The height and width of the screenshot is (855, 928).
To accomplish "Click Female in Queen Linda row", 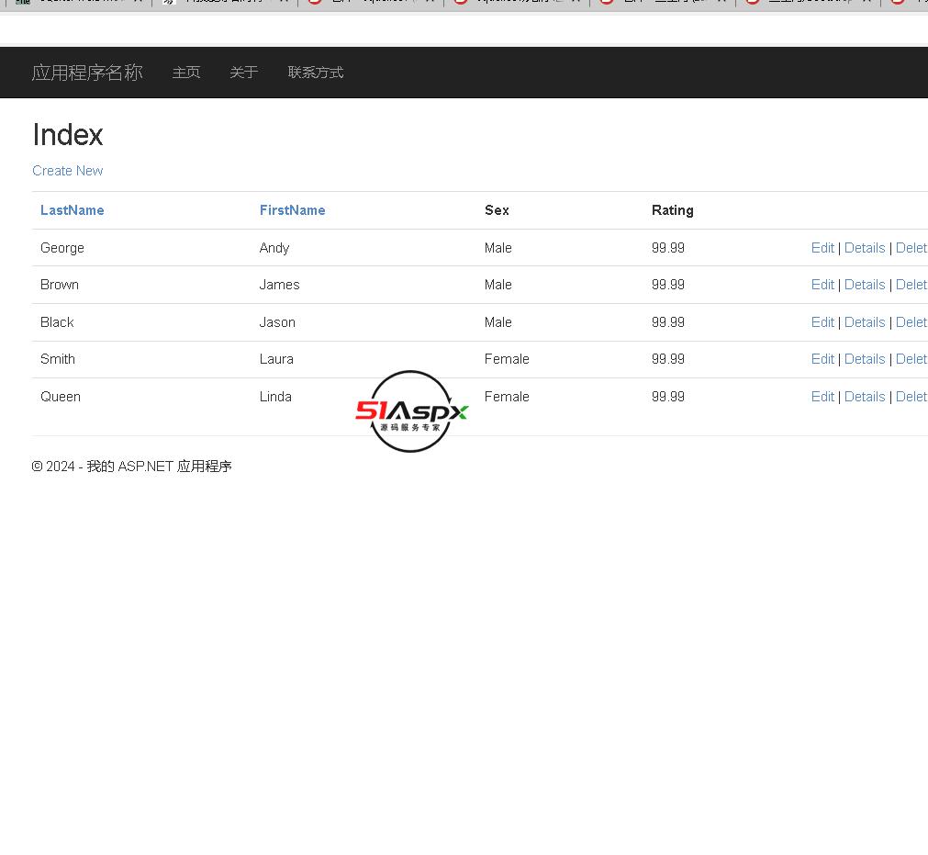I will click(507, 397).
